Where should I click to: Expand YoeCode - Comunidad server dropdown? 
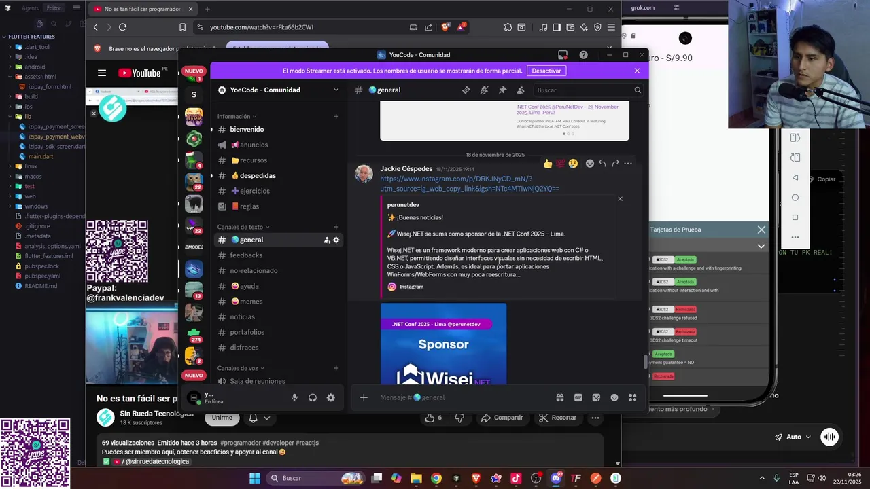[x=336, y=90]
